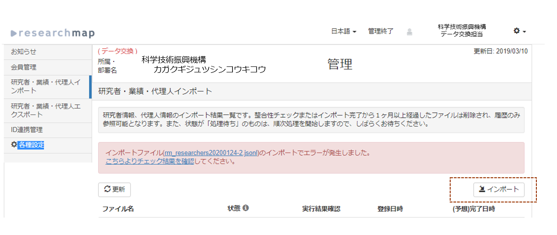
Task: Open the gear settings dropdown
Action: click(519, 31)
